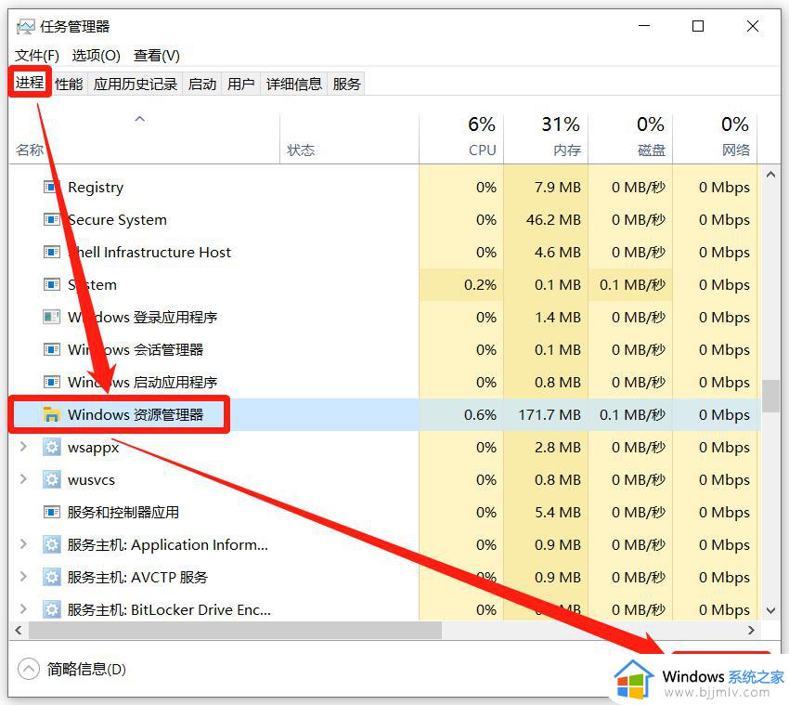Click the 7.9 MB memory value

[x=558, y=188]
